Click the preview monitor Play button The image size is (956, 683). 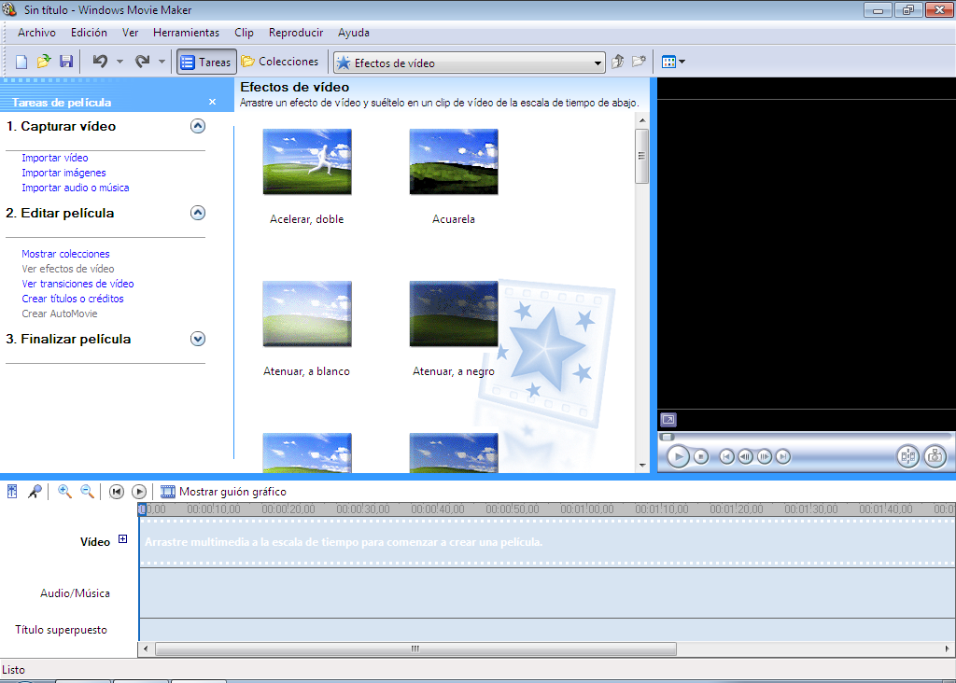[678, 456]
